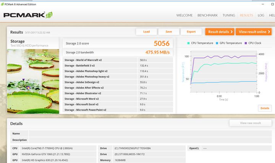Toggle the CPU Temperature legend swatch
275x163 pixels.
tap(189, 43)
